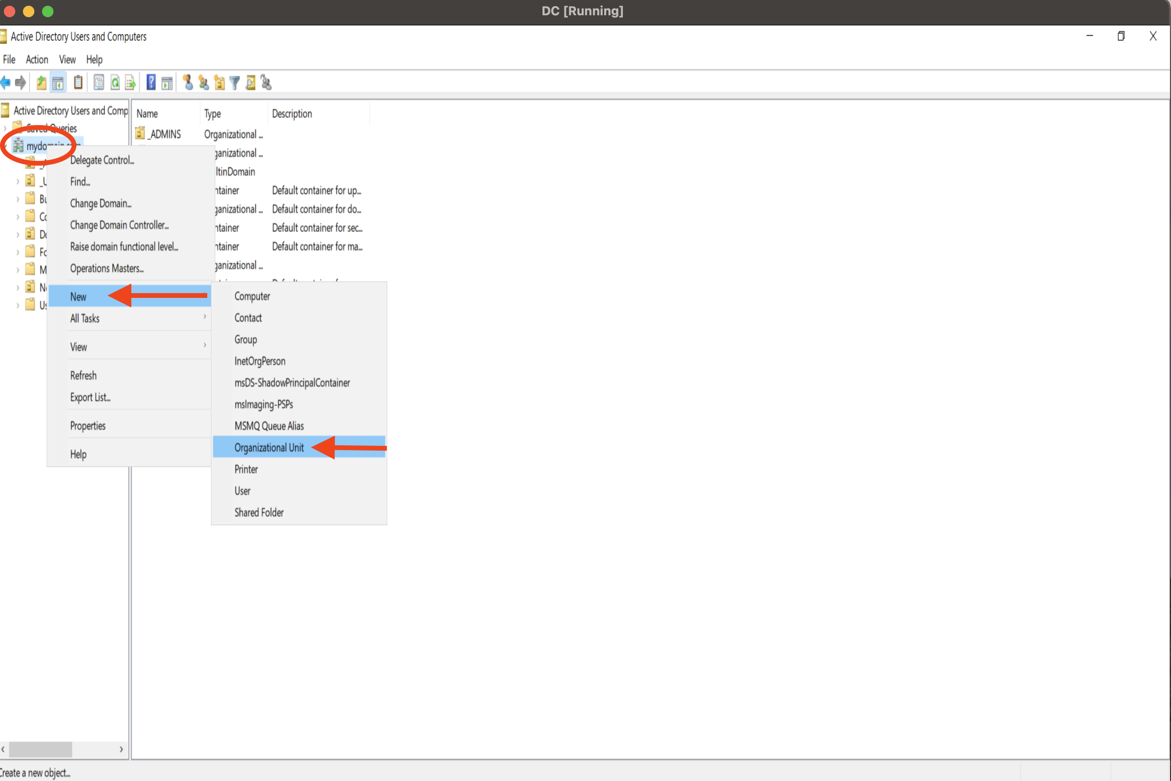The height and width of the screenshot is (781, 1171).
Task: Click the create new group toolbar icon
Action: pyautogui.click(x=203, y=82)
